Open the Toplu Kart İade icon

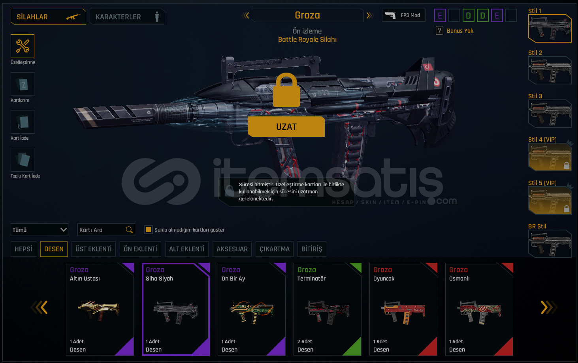(23, 160)
